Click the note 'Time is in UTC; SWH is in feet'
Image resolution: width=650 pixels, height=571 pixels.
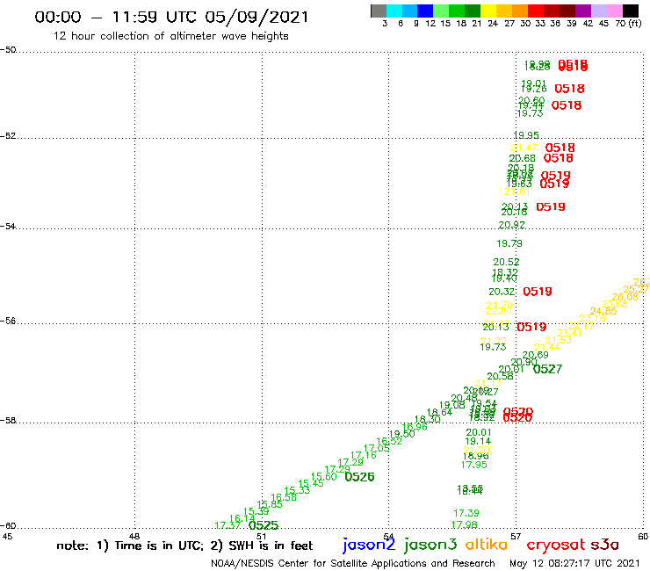pos(184,546)
